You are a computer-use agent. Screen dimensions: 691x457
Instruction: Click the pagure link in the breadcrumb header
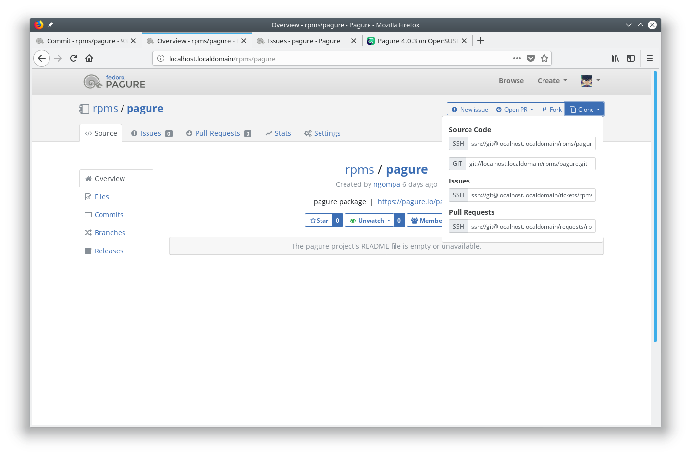tap(145, 109)
